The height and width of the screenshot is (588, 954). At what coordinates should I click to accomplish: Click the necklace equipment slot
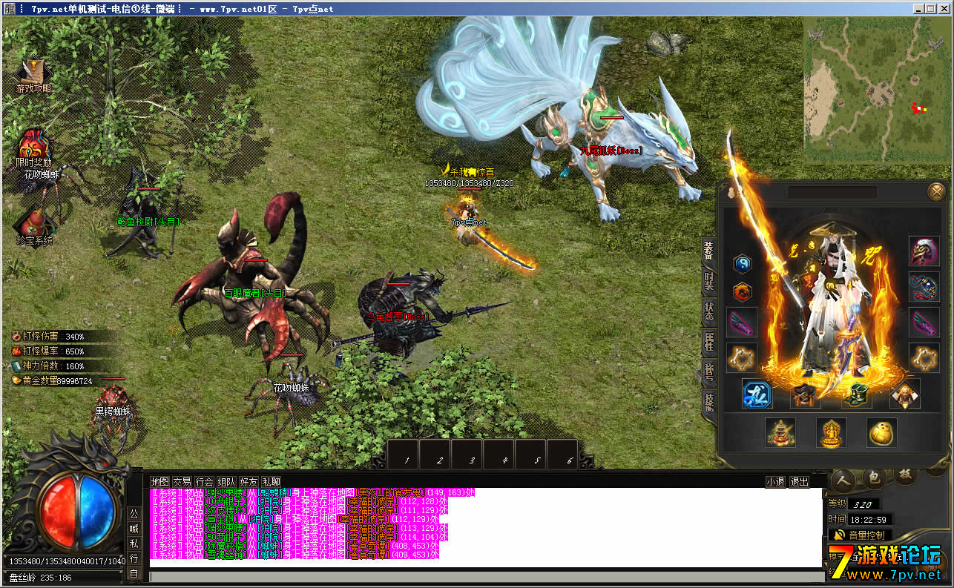pyautogui.click(x=924, y=287)
